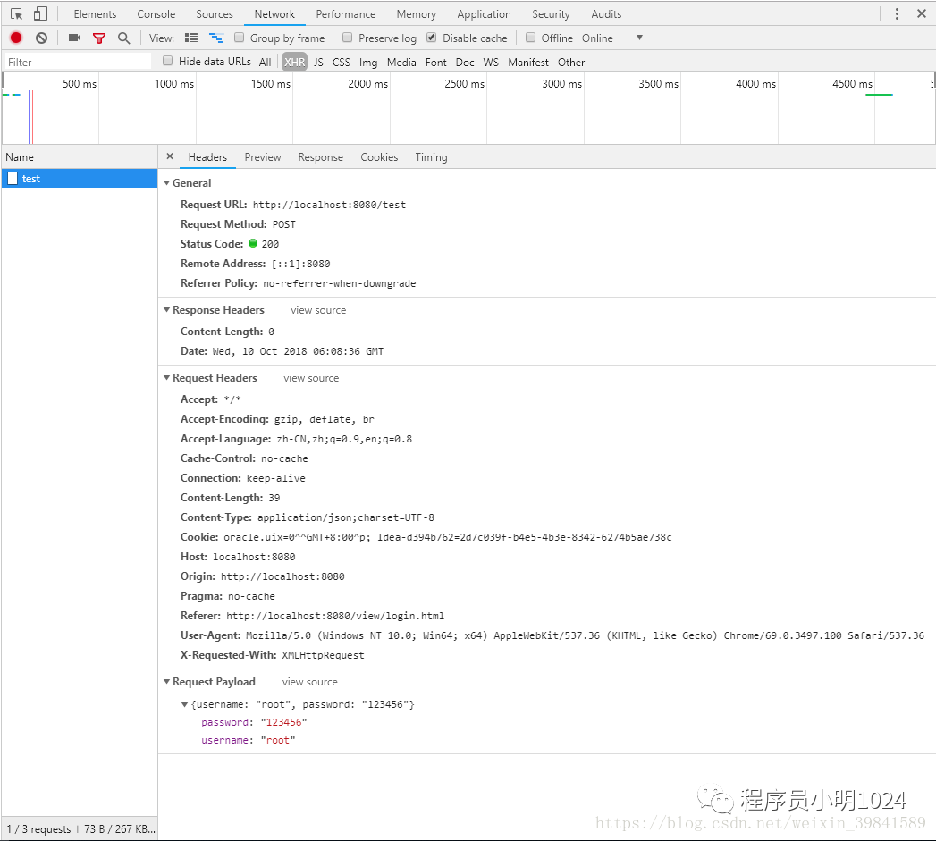Image resolution: width=936 pixels, height=841 pixels.
Task: Close the request details pane
Action: pyautogui.click(x=170, y=156)
